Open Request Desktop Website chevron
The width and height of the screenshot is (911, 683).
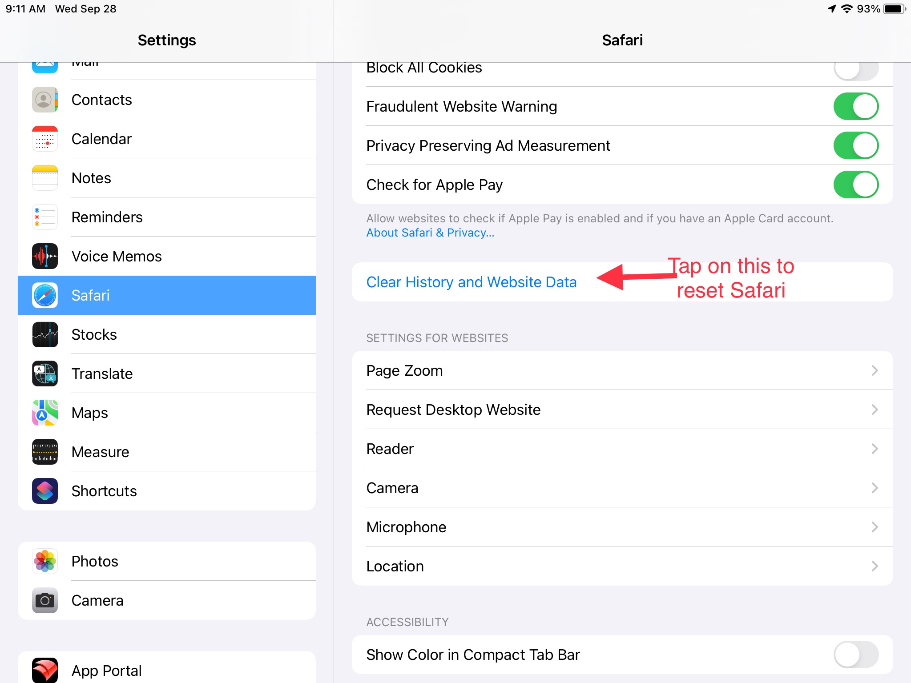click(x=875, y=410)
